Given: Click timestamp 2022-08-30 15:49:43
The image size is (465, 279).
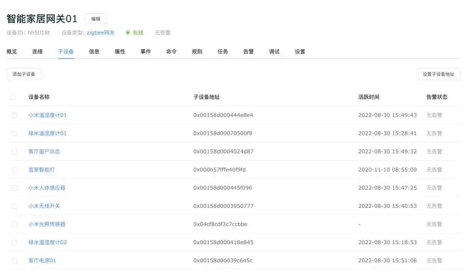Looking at the screenshot, I should (387, 115).
